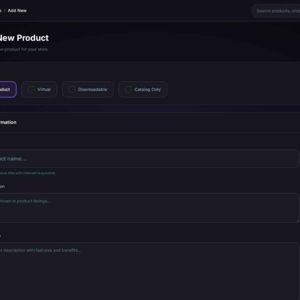Grab the short description resize handle
This screenshot has height=300, width=300.
pos(297,220)
